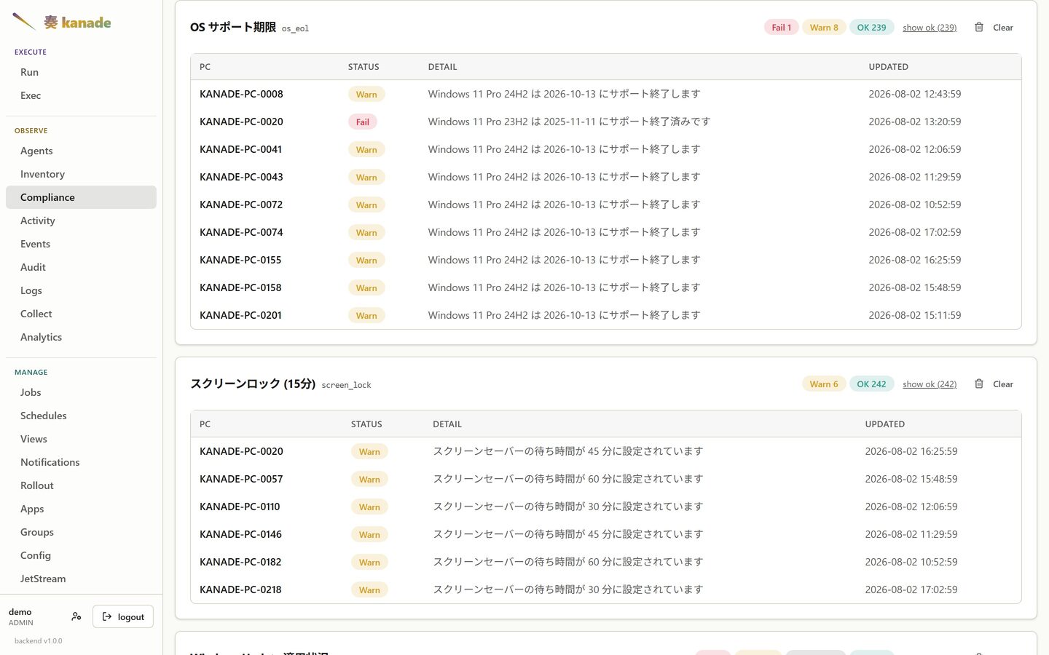Click the OK 242 badge
1049x655 pixels.
pos(871,384)
